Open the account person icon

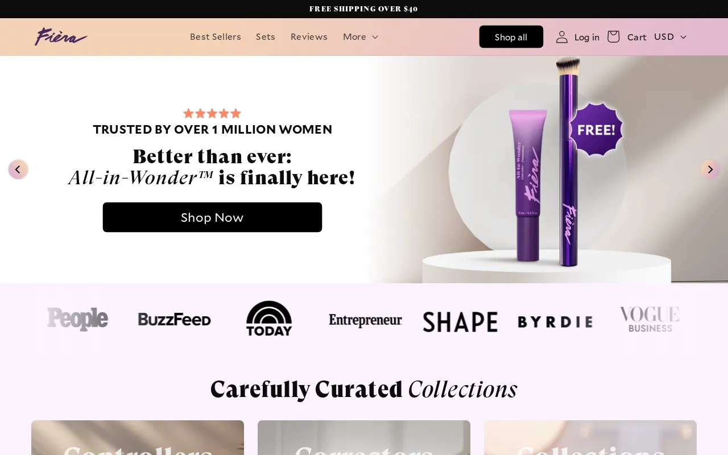click(x=562, y=37)
